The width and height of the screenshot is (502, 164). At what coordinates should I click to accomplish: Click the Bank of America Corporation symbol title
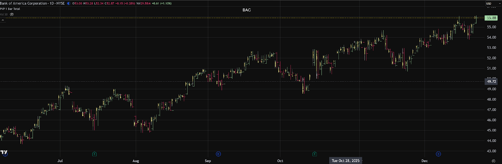pyautogui.click(x=24, y=3)
